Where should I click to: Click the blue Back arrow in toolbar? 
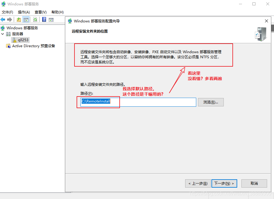tap(3, 20)
